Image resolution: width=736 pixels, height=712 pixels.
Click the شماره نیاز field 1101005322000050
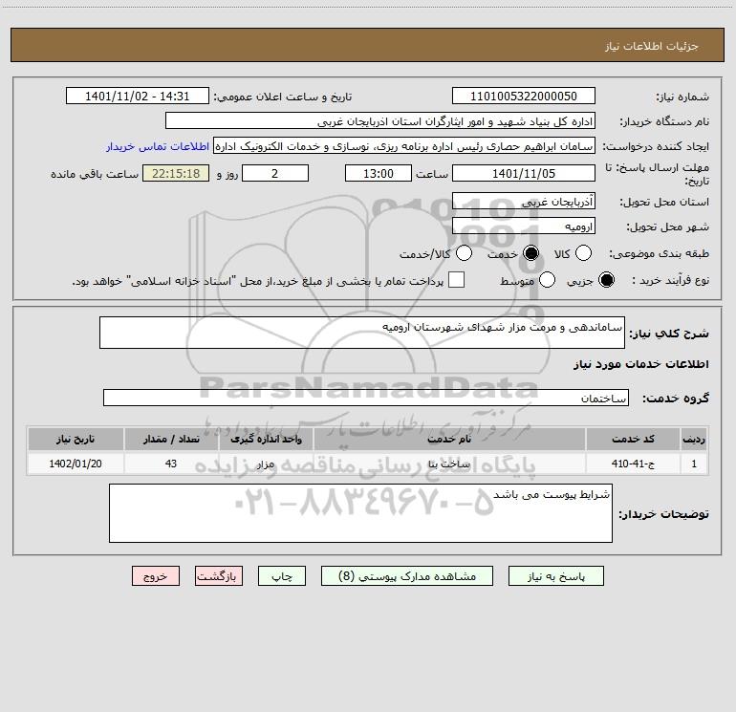tap(524, 96)
